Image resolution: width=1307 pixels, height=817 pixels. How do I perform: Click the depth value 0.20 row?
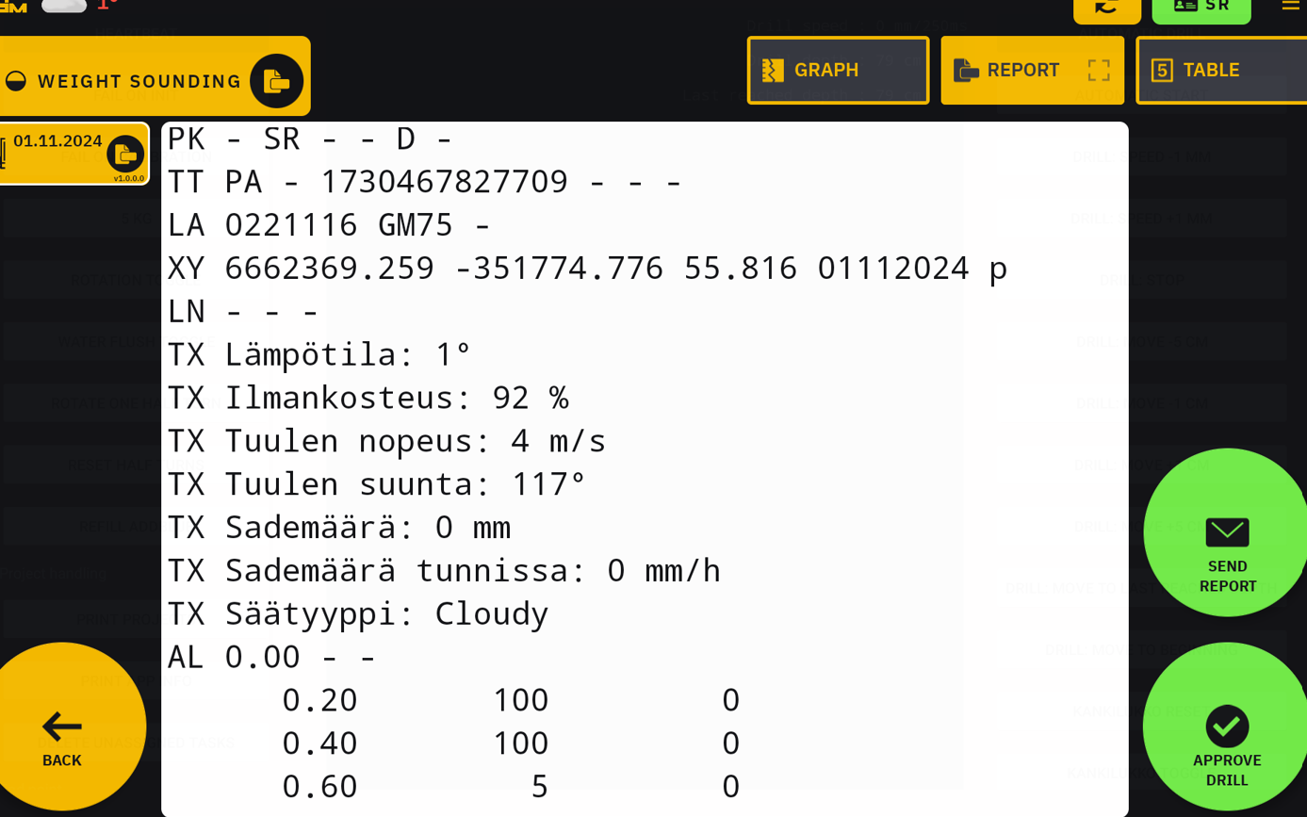point(511,700)
